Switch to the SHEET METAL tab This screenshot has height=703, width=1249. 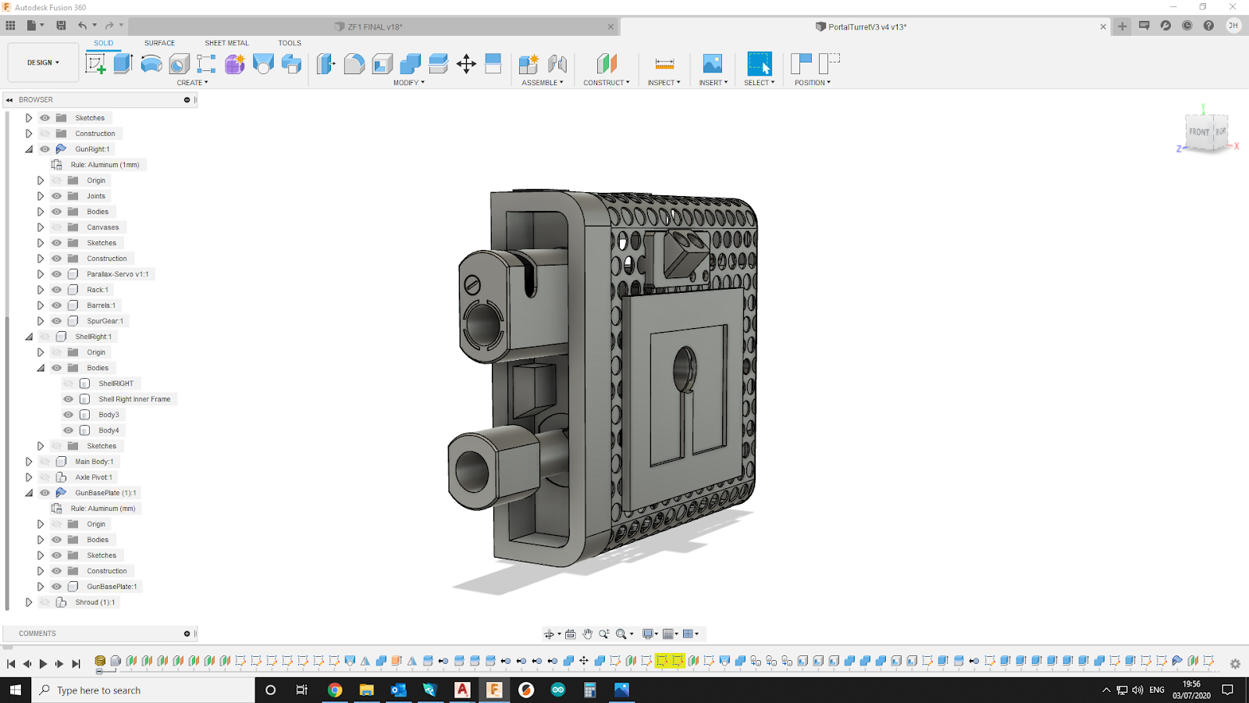226,43
